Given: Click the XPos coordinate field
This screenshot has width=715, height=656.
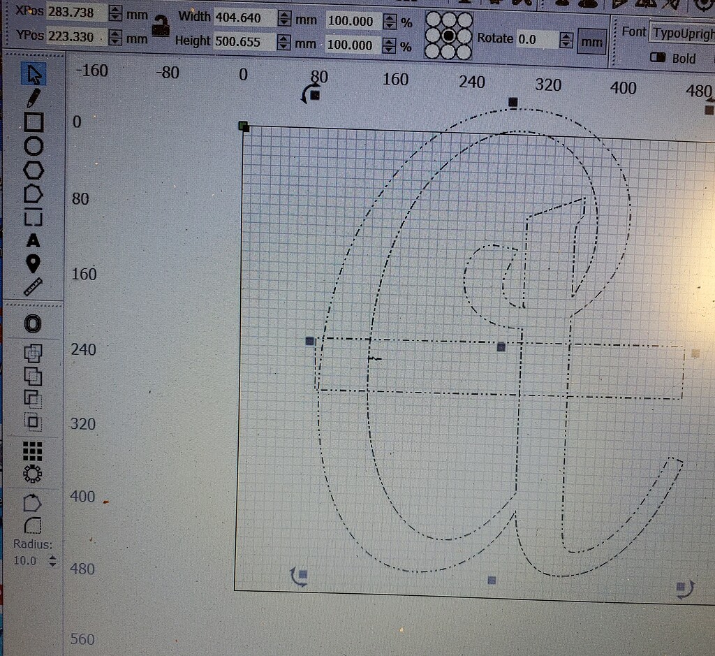Looking at the screenshot, I should point(77,11).
